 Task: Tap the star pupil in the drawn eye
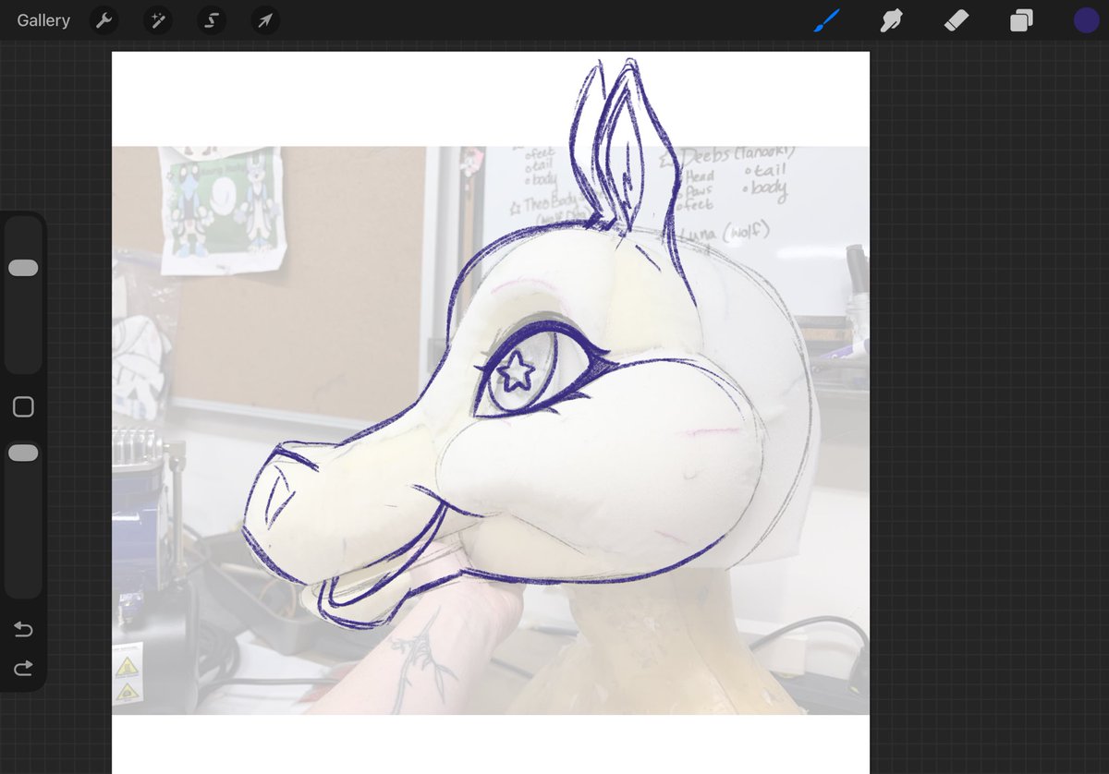515,373
